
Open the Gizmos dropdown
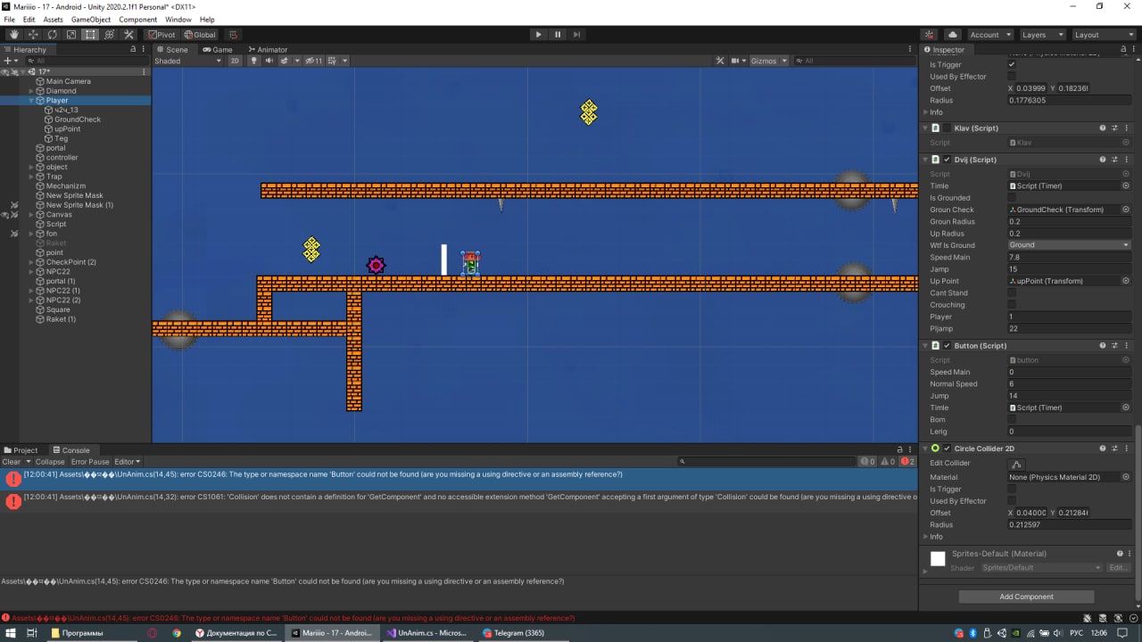(769, 61)
